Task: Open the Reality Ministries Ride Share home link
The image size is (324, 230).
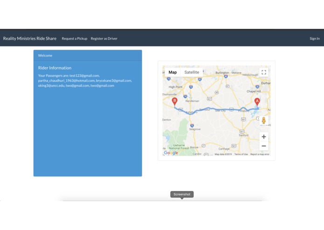Action: tap(30, 38)
